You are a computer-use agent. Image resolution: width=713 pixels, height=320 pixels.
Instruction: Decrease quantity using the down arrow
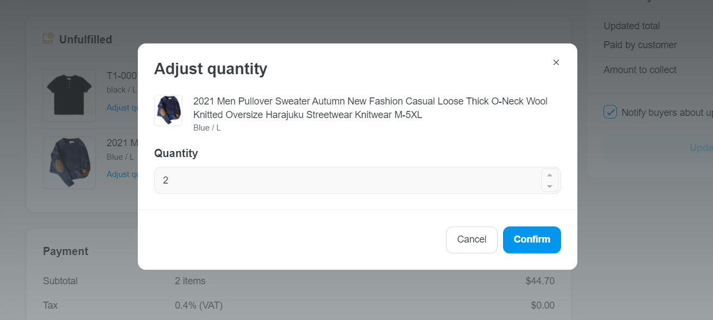pyautogui.click(x=549, y=186)
